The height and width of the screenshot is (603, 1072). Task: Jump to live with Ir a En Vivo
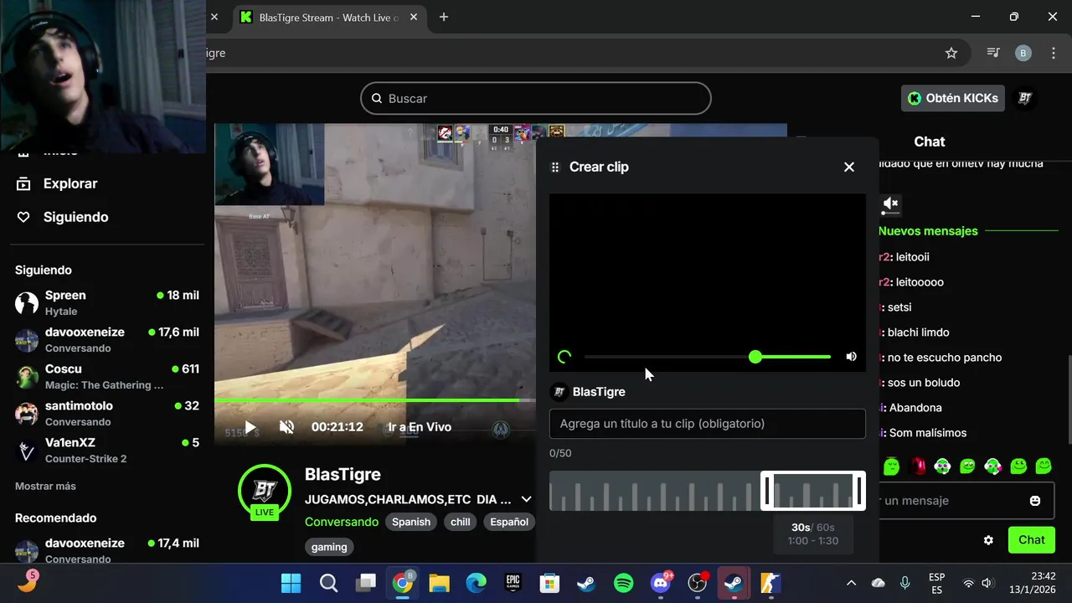(420, 427)
